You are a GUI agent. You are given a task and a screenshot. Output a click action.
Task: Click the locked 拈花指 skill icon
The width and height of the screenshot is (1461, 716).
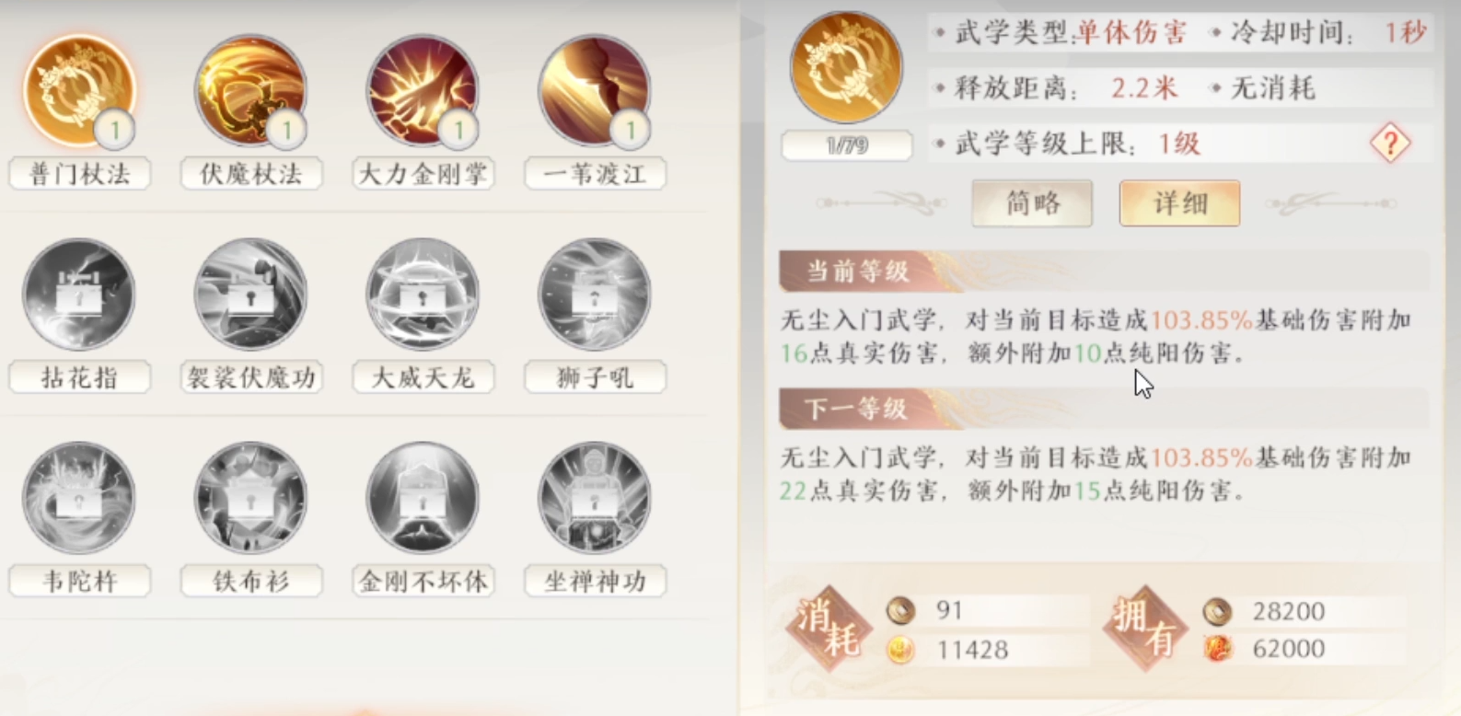pos(79,294)
